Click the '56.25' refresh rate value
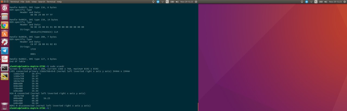347x111 pixels. (47, 98)
